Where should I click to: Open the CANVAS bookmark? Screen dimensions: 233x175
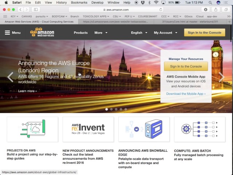[x=27, y=16]
